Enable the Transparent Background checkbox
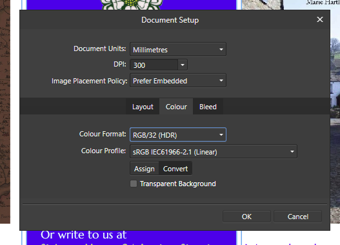The width and height of the screenshot is (340, 245). 134,184
